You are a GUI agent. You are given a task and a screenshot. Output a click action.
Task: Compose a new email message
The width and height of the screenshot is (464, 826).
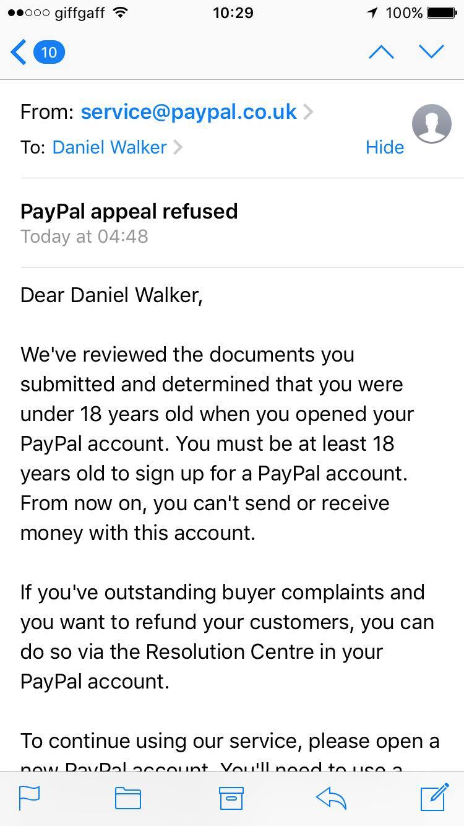[x=434, y=797]
